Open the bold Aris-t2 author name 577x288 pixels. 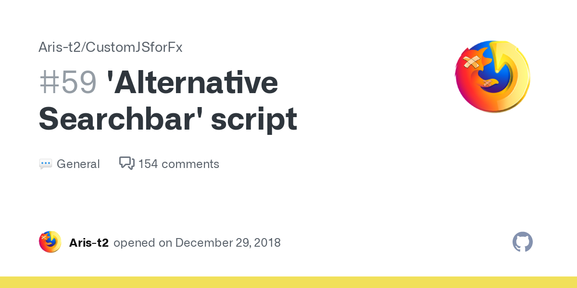click(x=89, y=242)
